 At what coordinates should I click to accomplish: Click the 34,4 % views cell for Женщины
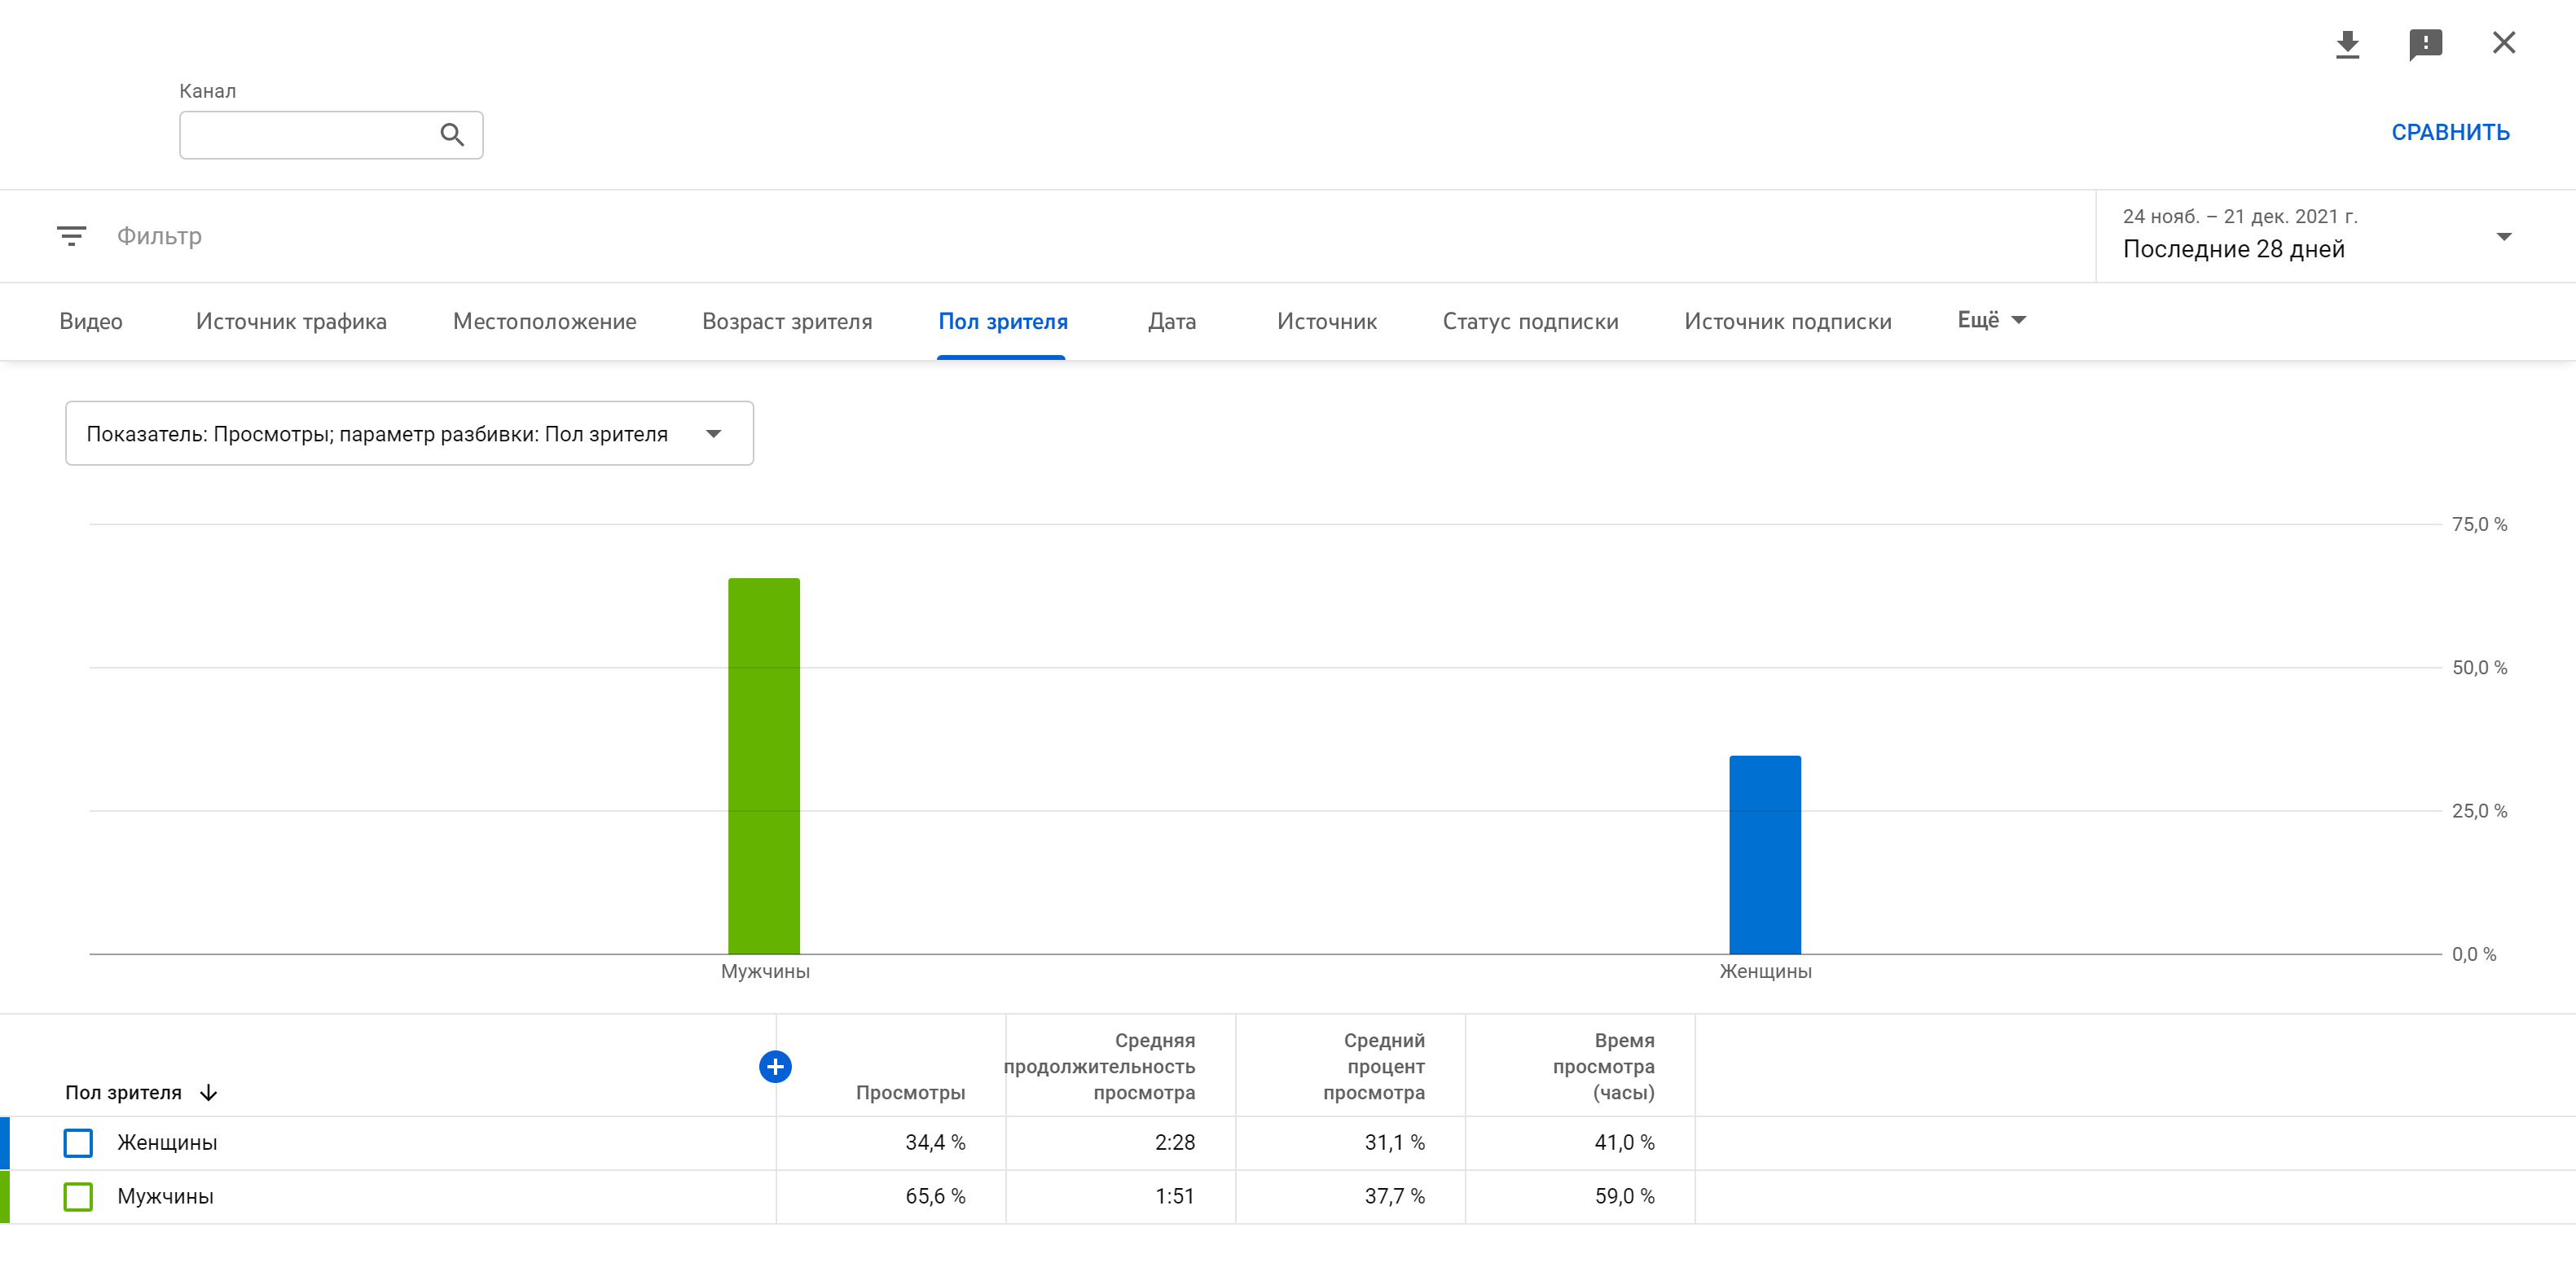[x=935, y=1142]
